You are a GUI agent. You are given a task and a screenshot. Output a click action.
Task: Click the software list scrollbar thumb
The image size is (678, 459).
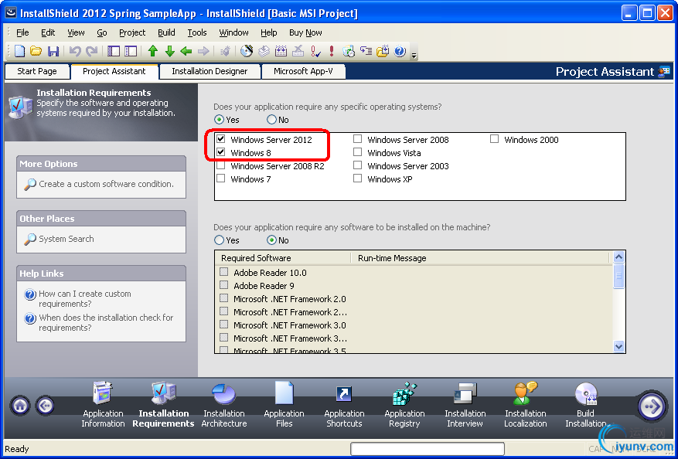coord(618,276)
